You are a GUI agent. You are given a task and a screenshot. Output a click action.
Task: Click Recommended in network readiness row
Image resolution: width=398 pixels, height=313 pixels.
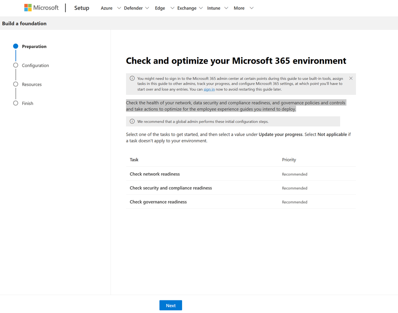point(294,174)
